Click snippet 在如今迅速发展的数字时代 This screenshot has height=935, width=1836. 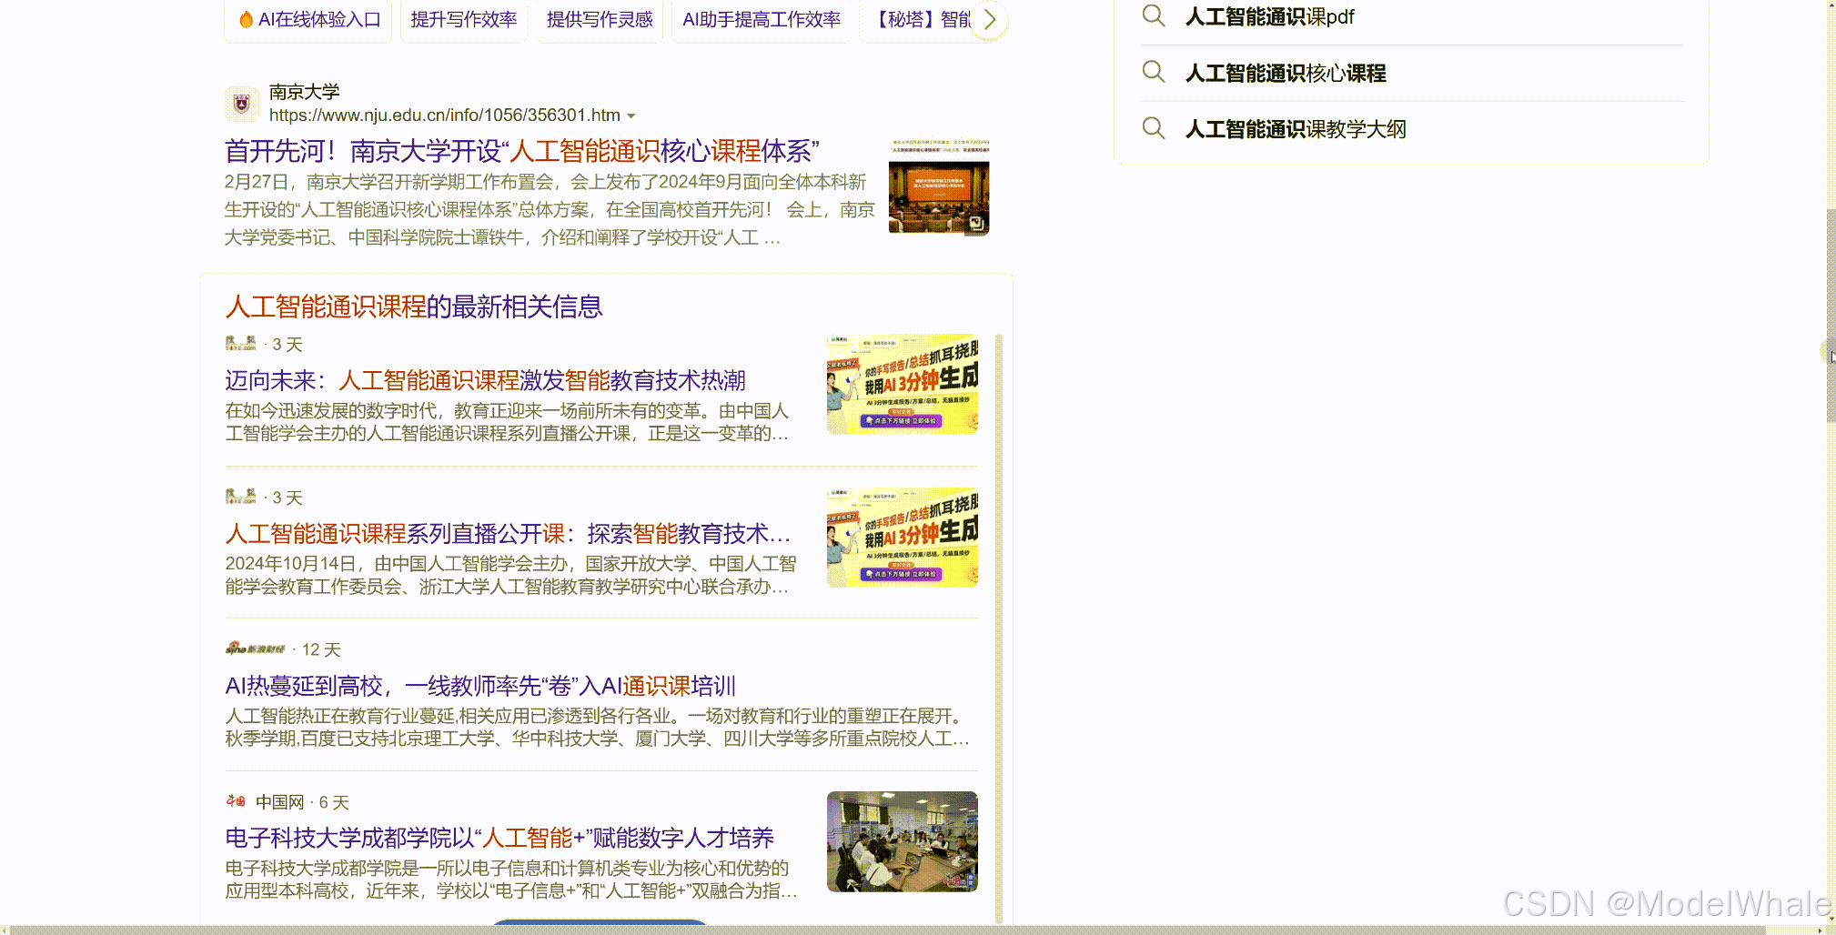[507, 422]
